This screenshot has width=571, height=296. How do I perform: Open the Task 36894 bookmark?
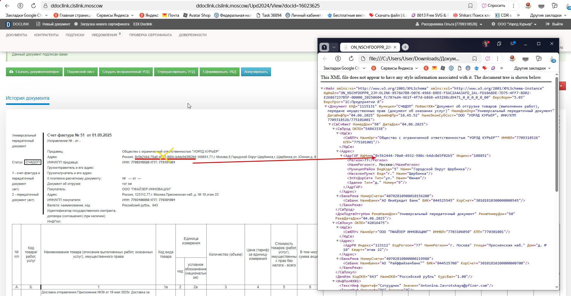click(269, 15)
